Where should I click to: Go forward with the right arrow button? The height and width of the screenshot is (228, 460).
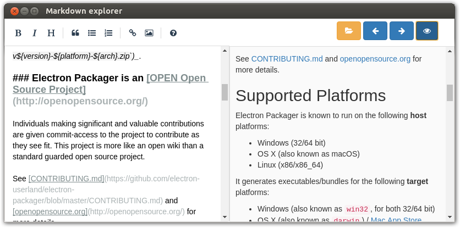(402, 31)
